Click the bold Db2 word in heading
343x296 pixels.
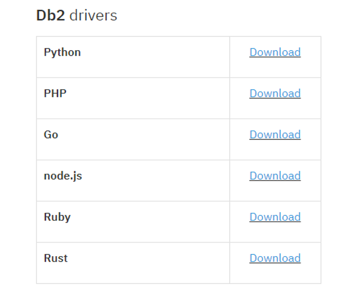coord(51,15)
